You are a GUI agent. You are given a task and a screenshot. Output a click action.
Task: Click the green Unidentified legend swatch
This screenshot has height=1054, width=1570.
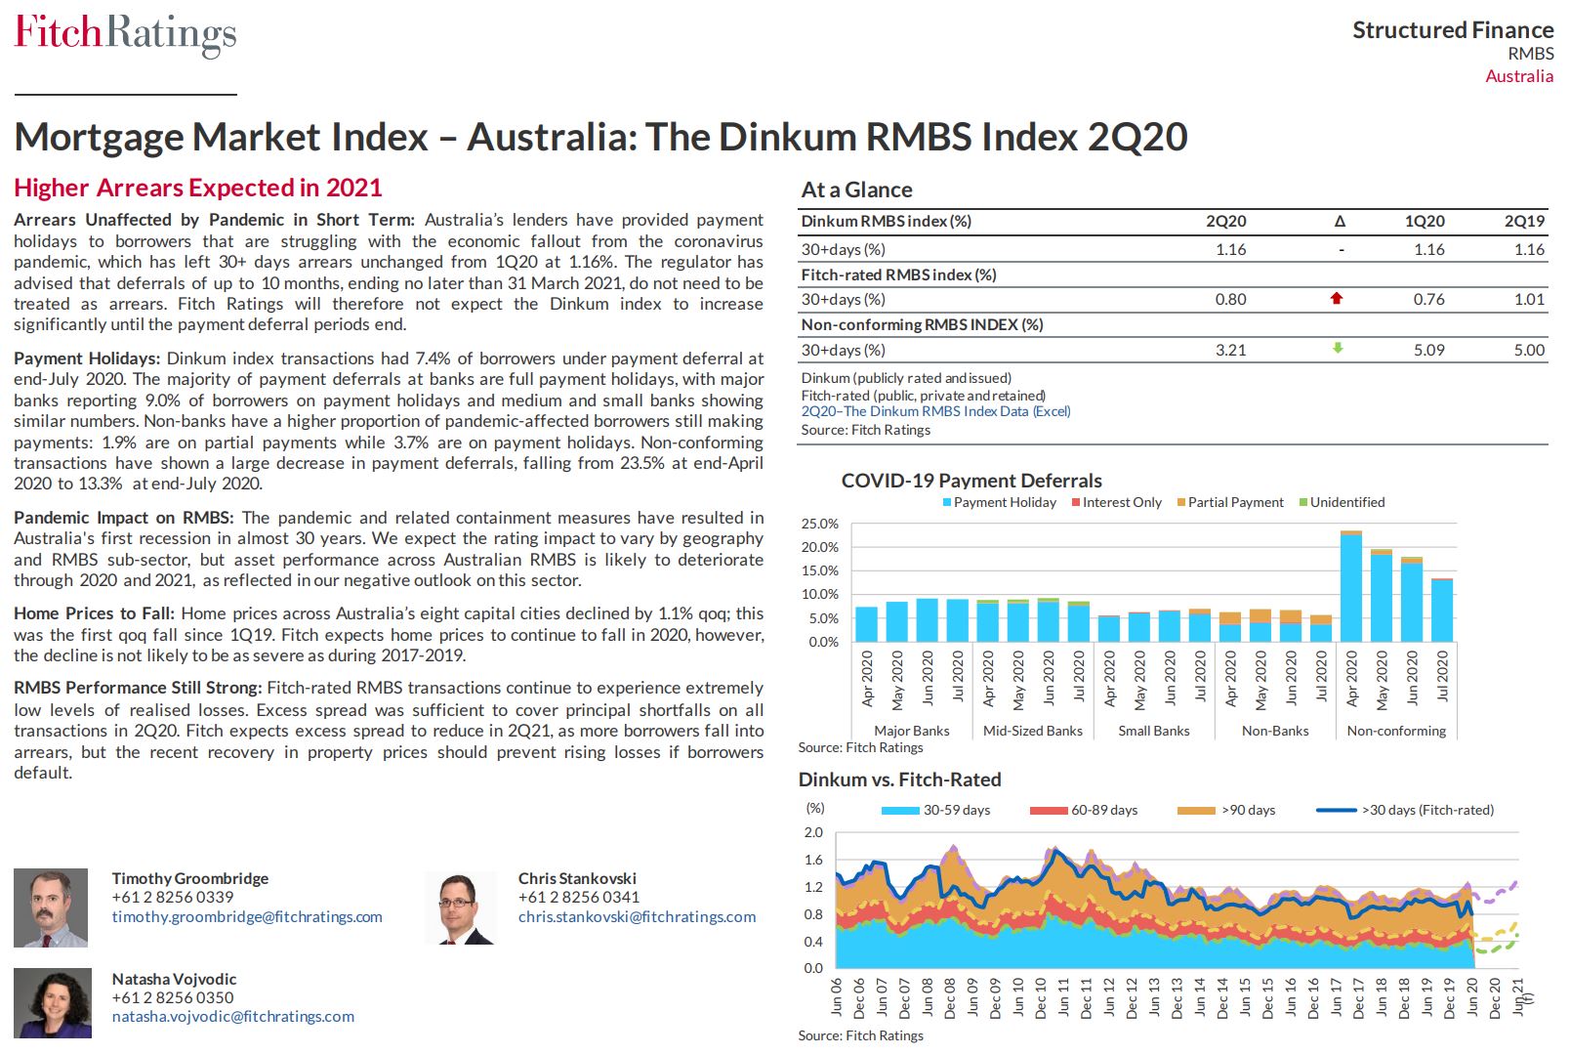coord(1303,502)
